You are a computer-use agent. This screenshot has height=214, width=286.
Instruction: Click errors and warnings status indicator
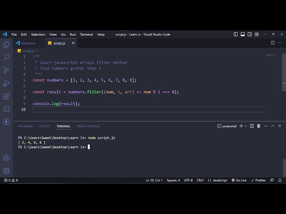tap(11, 180)
